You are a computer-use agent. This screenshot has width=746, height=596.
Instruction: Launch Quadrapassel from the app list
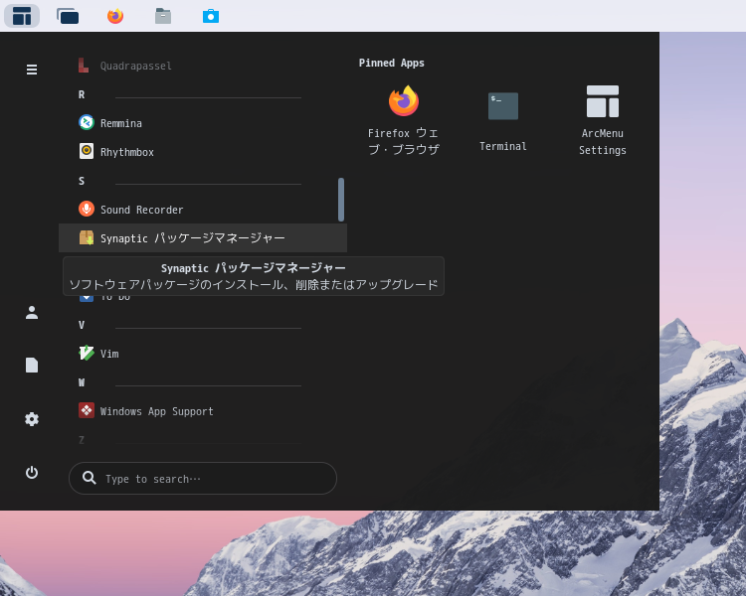click(x=203, y=66)
